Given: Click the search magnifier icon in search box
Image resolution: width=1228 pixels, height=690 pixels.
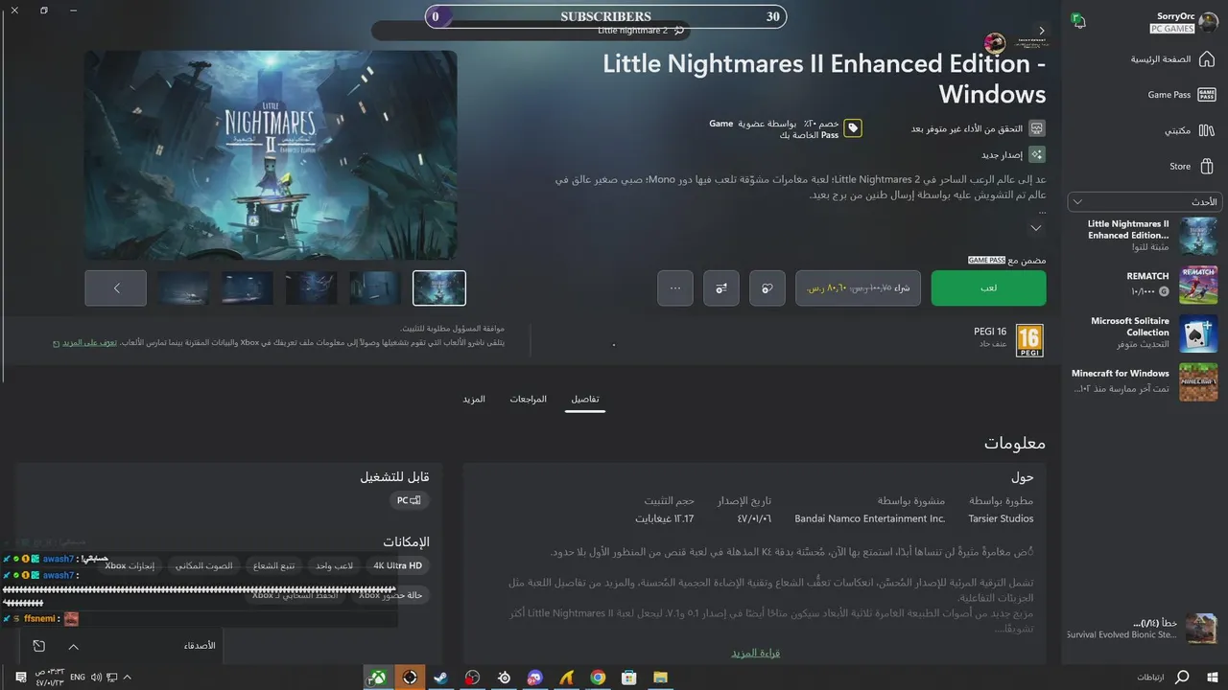Looking at the screenshot, I should 679,31.
